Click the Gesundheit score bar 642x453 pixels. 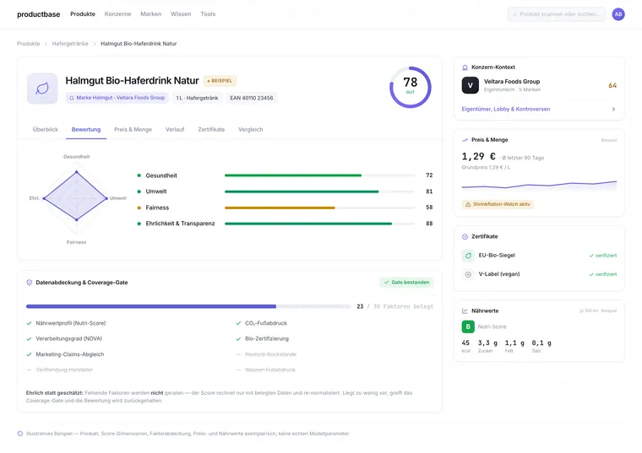coord(319,175)
